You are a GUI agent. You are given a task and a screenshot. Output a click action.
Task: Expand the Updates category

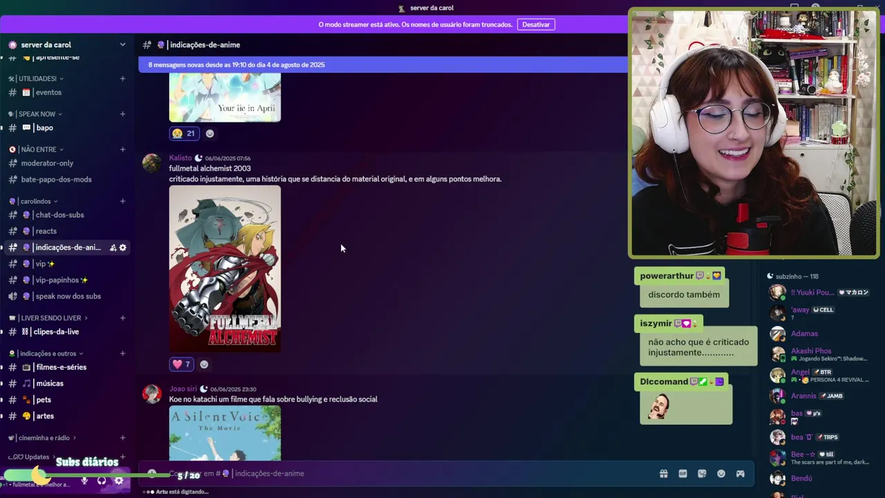coord(32,456)
